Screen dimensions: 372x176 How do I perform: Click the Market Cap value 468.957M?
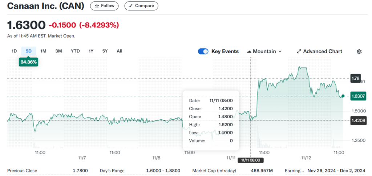[262, 171]
